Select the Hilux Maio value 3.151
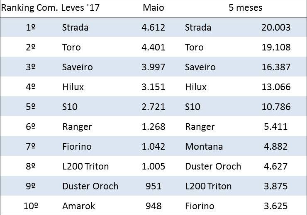Viewport: 307px width, 215px height. pos(153,87)
